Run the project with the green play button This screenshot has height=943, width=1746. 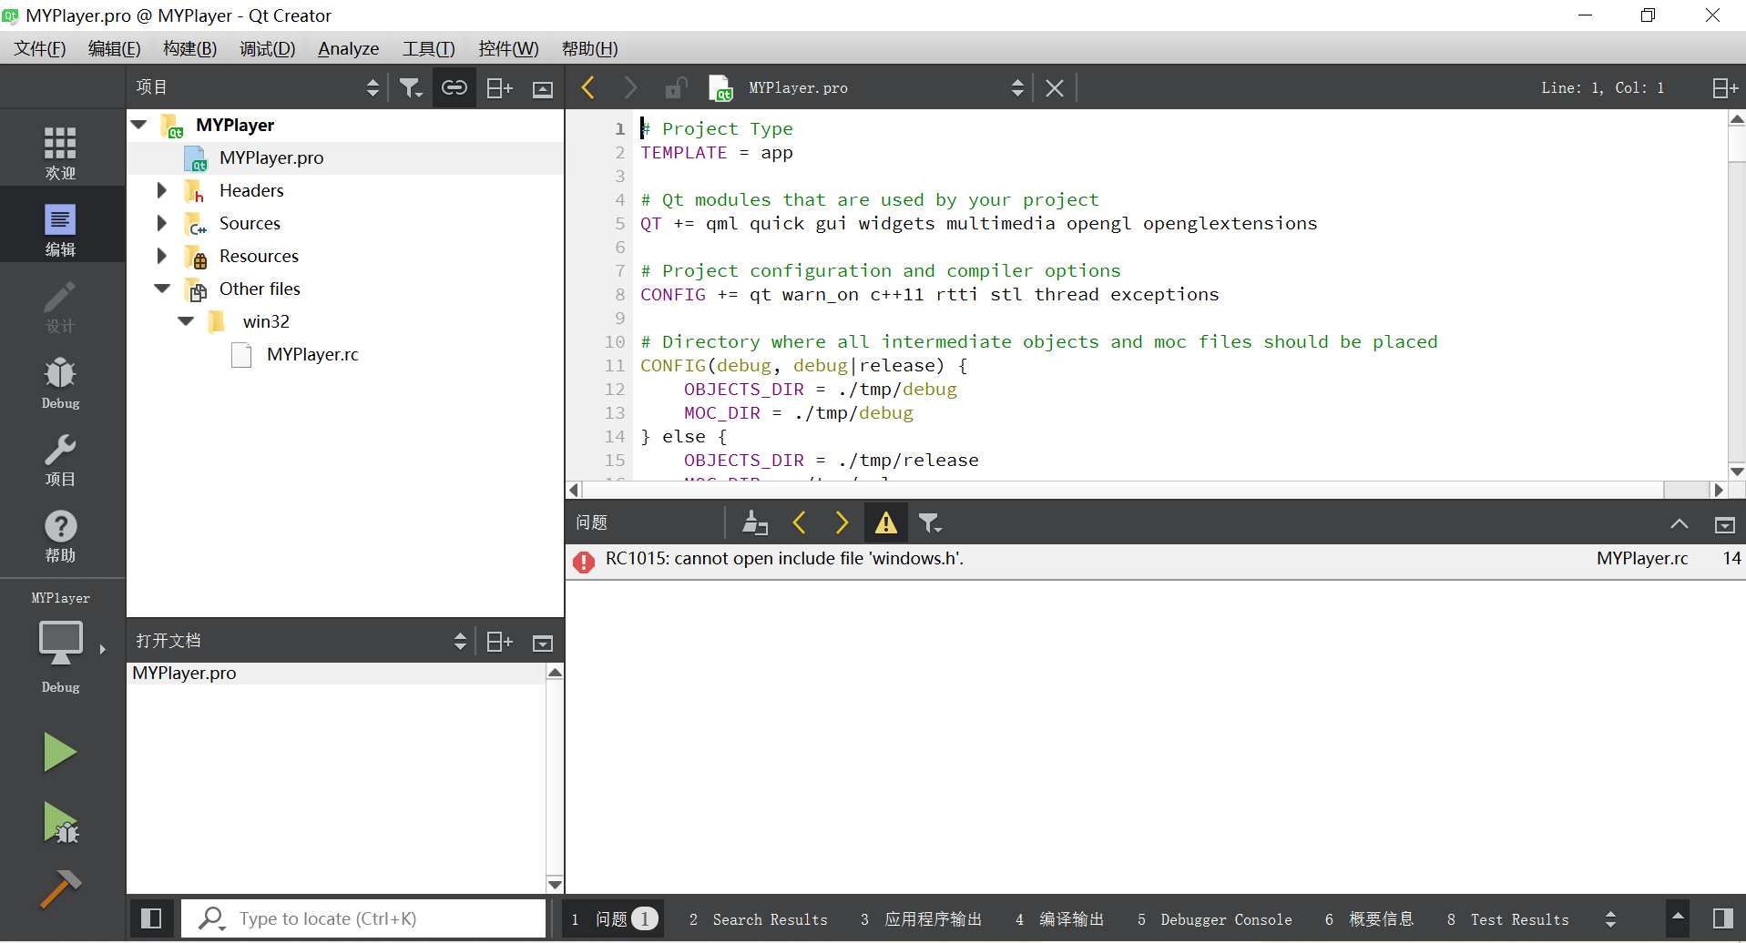(x=60, y=752)
